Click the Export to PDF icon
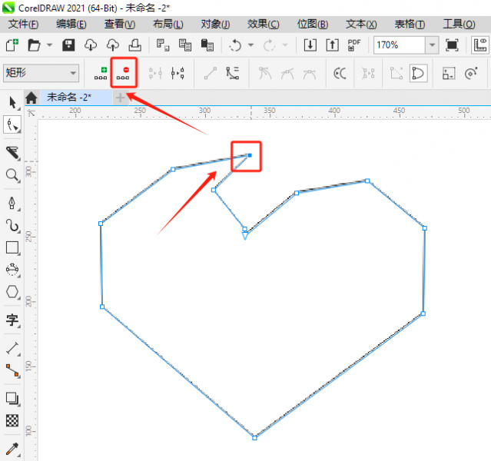The image size is (491, 461). pos(354,45)
